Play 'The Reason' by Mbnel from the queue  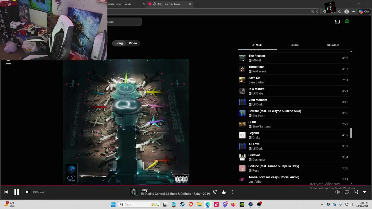pos(294,58)
